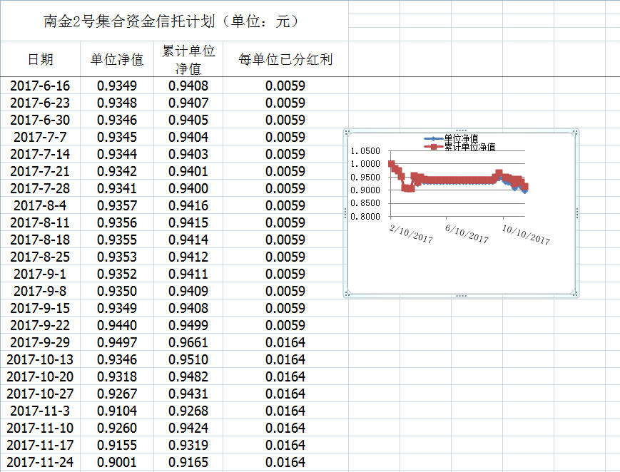Click the chart's top-center edge handle
The height and width of the screenshot is (472, 620).
pos(461,130)
